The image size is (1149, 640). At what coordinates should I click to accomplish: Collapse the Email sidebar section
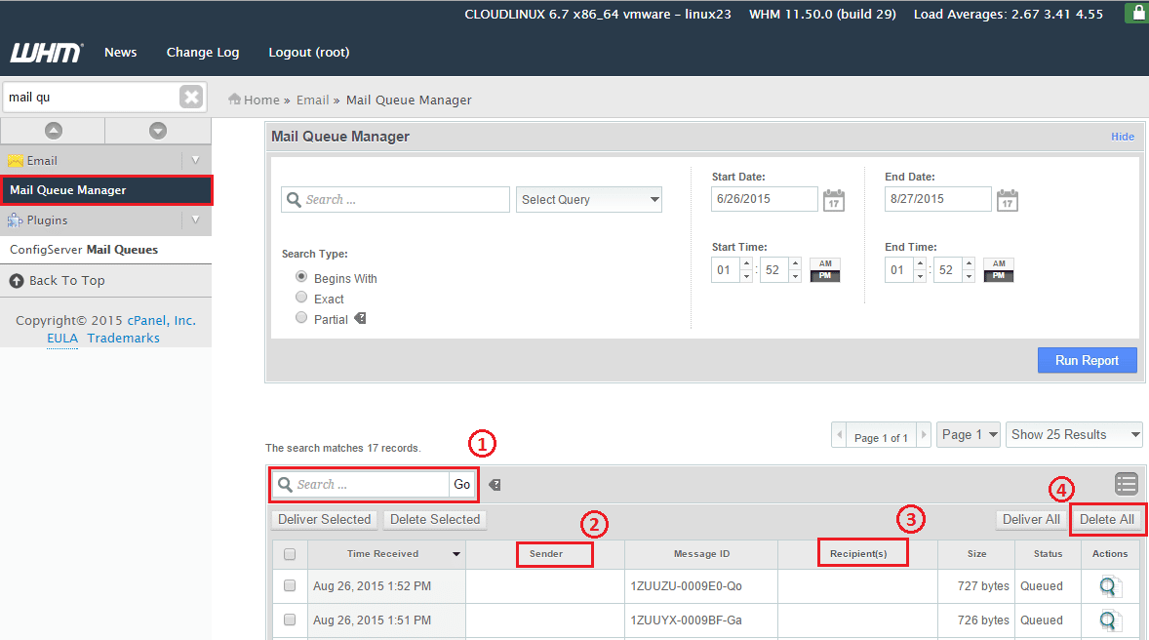pos(195,161)
